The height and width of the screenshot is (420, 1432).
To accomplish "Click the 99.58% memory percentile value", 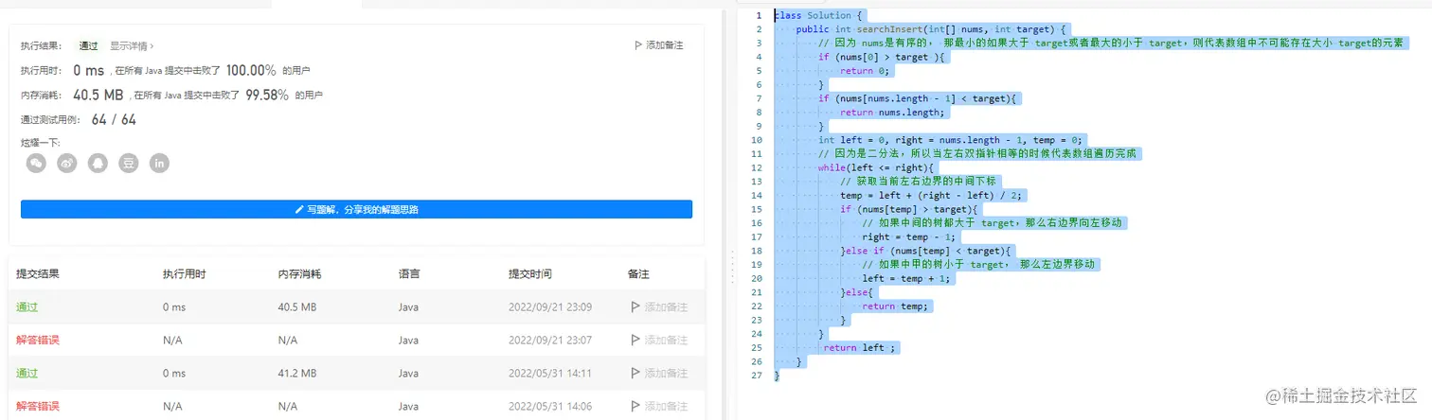I will coord(267,95).
